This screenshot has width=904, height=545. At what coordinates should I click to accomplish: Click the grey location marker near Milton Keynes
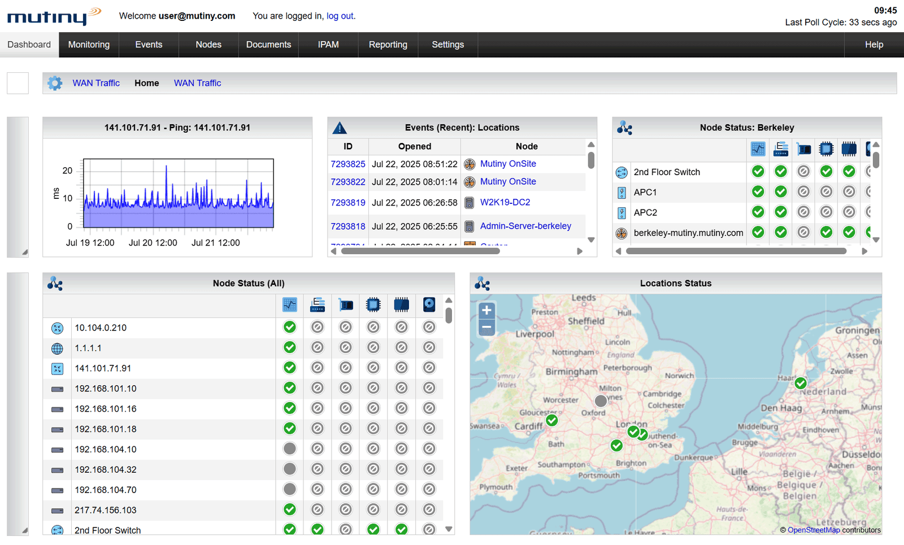601,401
